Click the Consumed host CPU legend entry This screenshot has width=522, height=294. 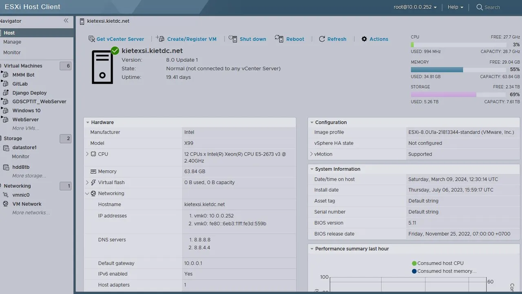(x=438, y=263)
